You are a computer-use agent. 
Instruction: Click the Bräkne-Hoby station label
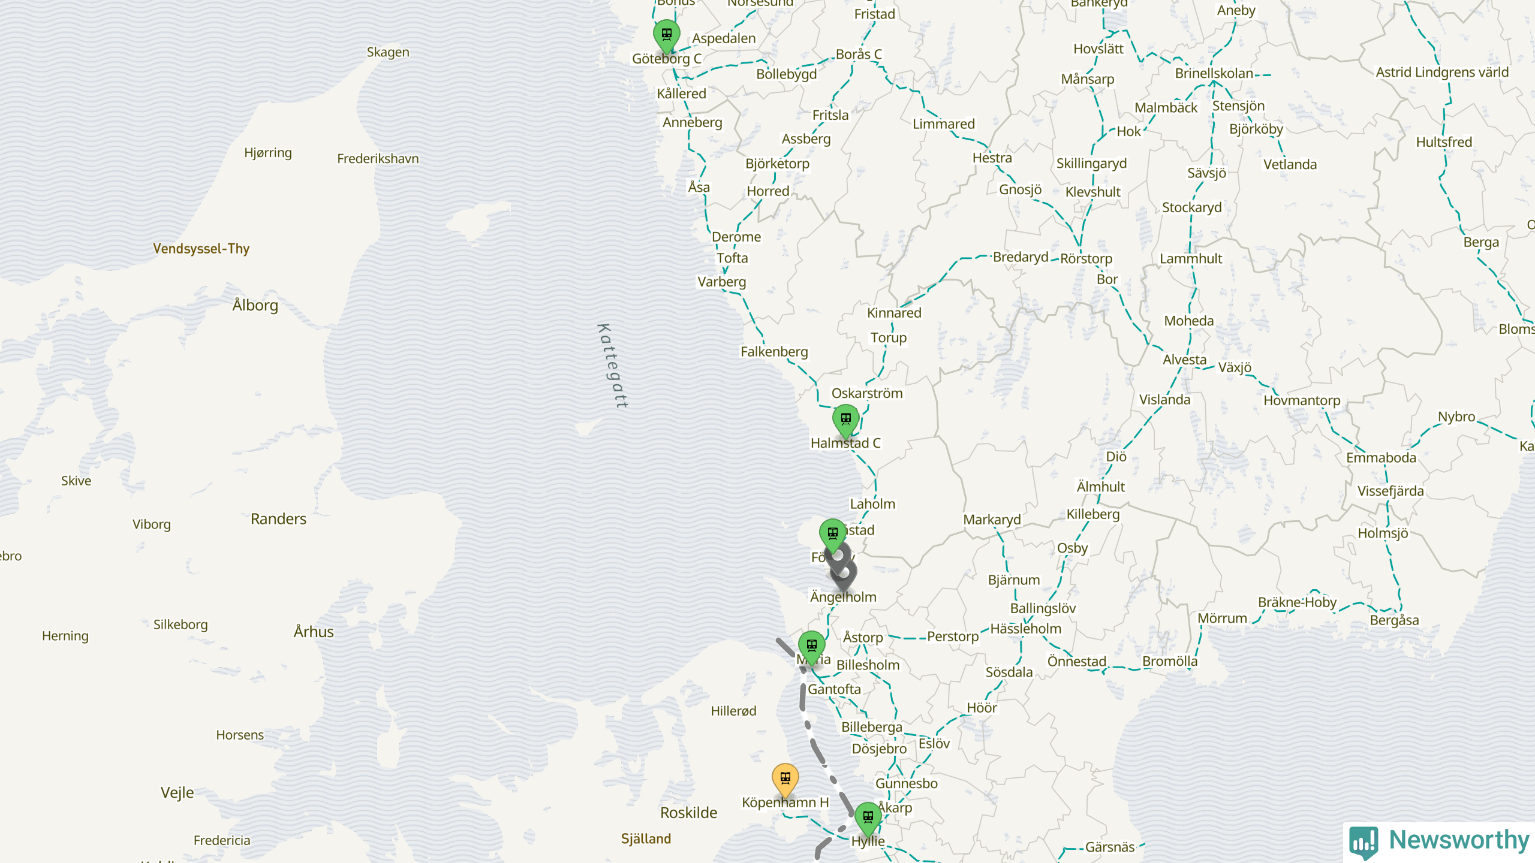1297,602
